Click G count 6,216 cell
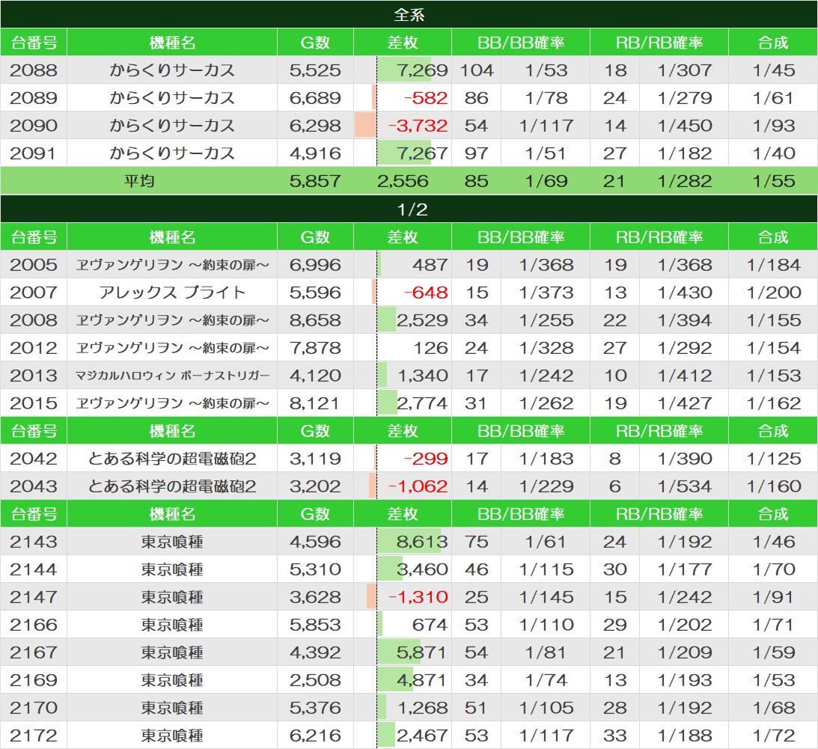This screenshot has width=818, height=749. 315,734
